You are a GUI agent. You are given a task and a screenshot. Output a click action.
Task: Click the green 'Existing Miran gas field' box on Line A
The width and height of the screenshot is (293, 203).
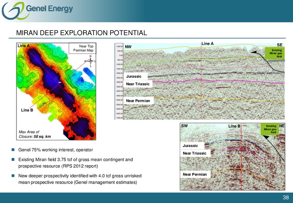coord(275,53)
